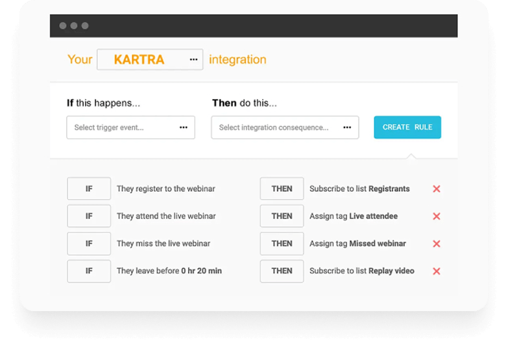
Task: Select IF box for miss live webinar
Action: tap(89, 244)
